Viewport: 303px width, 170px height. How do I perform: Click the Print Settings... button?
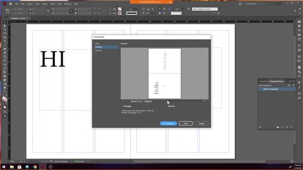tap(169, 124)
